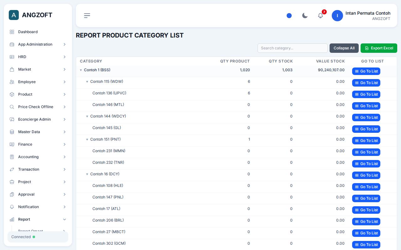Click the Price Check Offline search icon

tap(12, 107)
